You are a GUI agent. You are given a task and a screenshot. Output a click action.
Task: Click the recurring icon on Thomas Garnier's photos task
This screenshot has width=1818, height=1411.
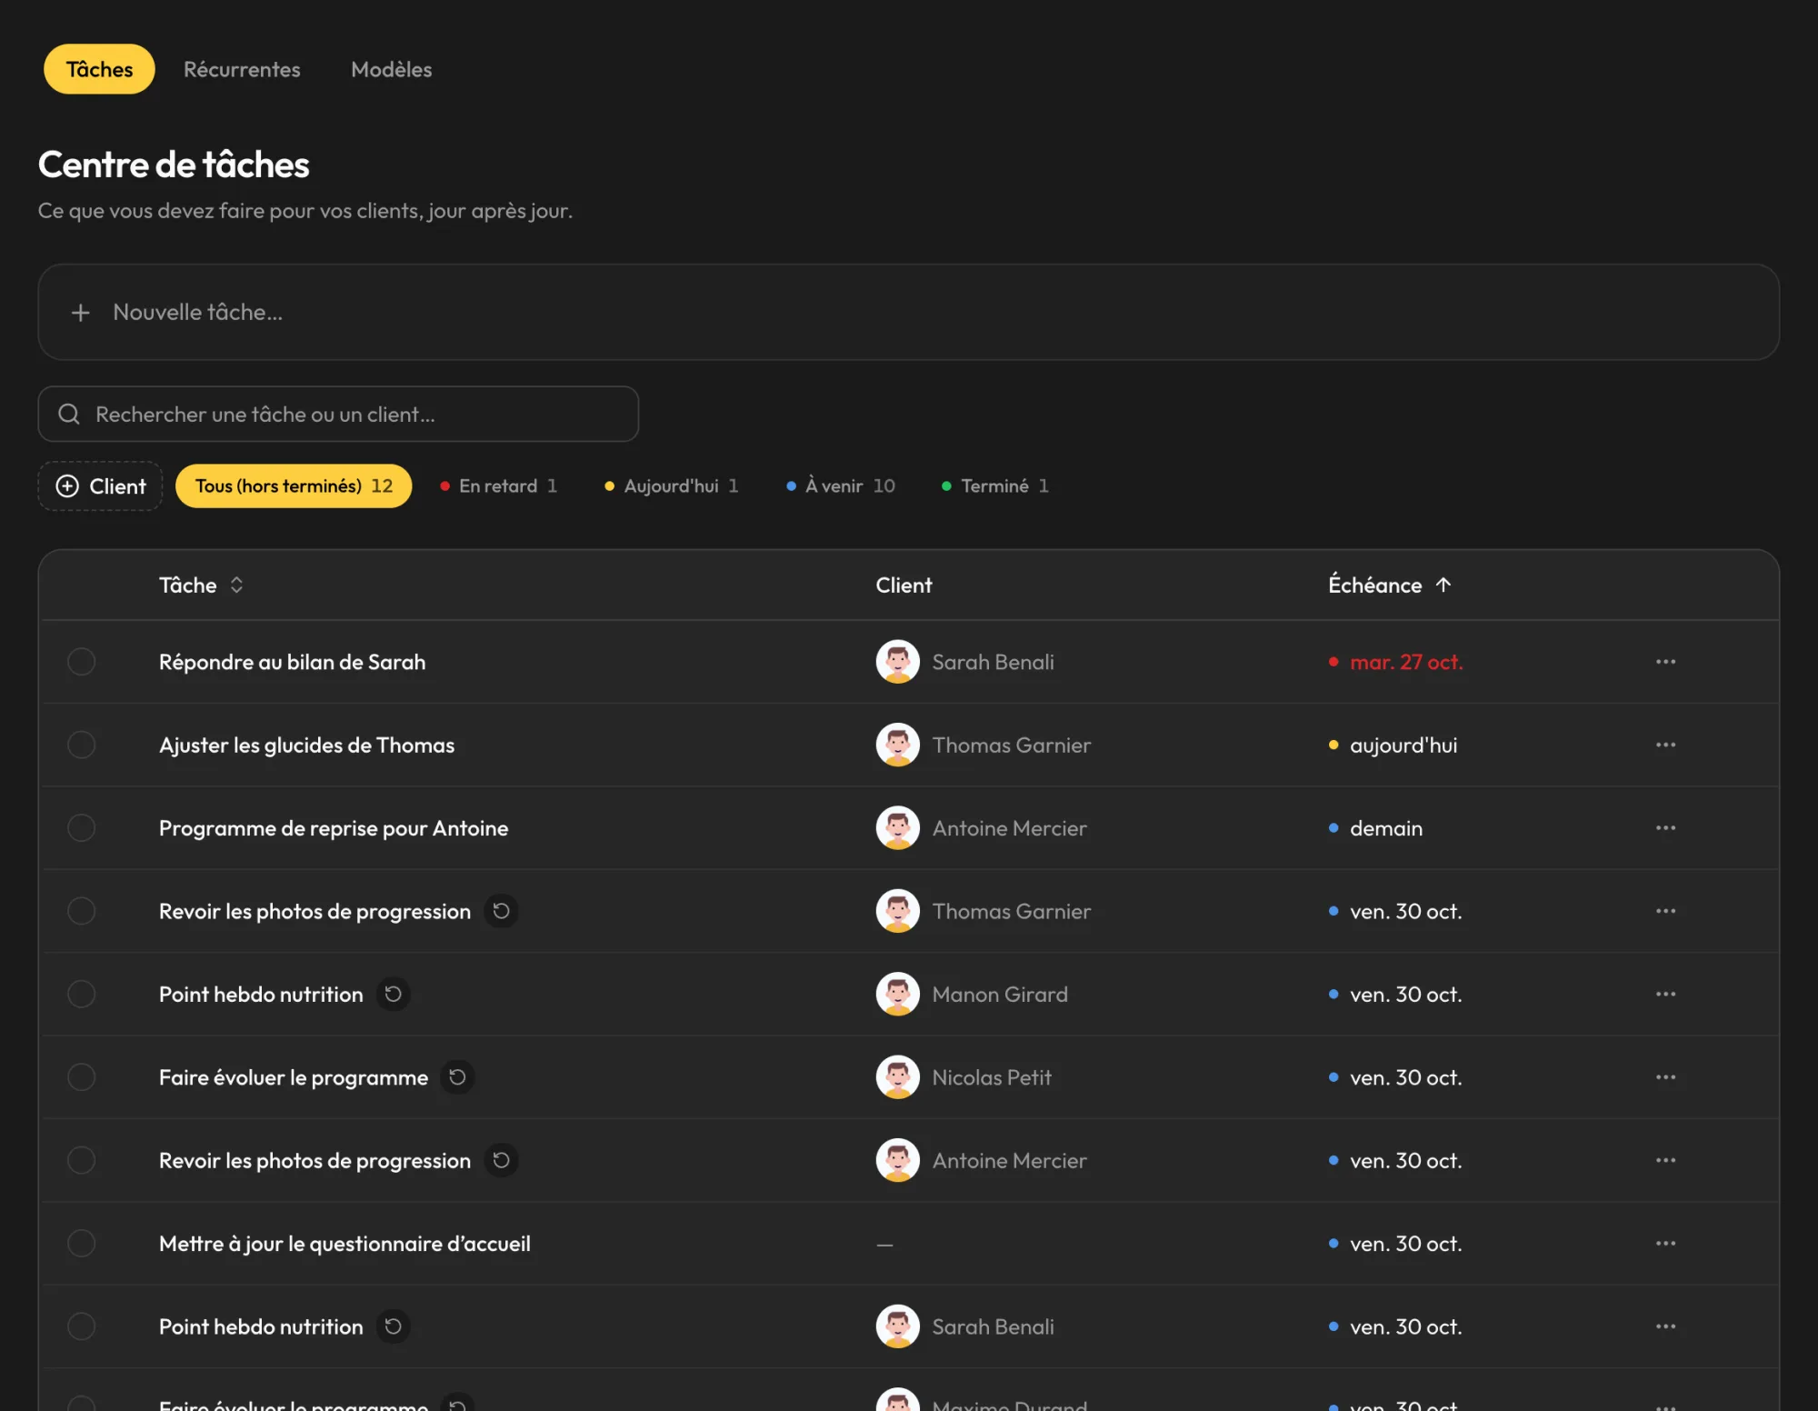[501, 911]
